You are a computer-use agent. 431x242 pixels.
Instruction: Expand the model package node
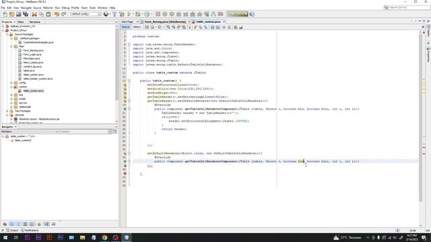pos(11,99)
